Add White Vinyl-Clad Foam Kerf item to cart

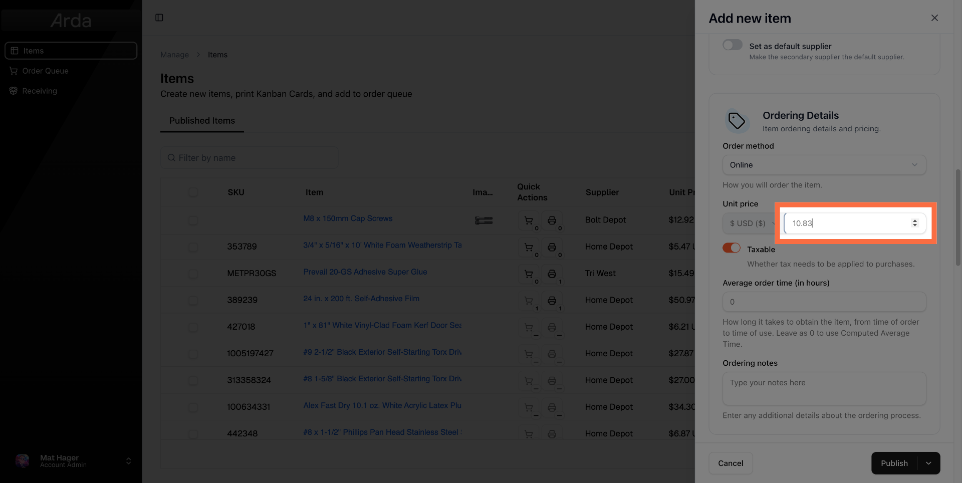click(x=529, y=327)
